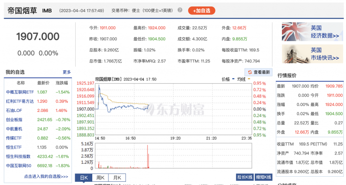Click 成交量 22.52万 in header
The image size is (346, 185).
192,28
